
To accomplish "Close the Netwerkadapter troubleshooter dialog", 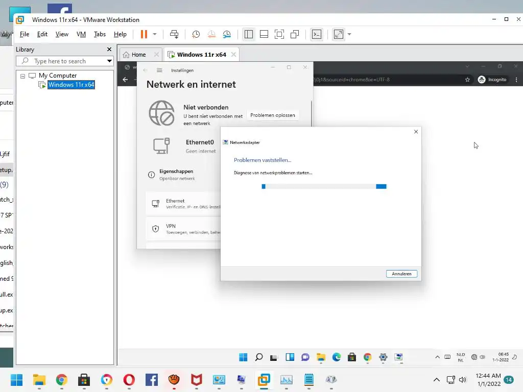I will (x=416, y=132).
